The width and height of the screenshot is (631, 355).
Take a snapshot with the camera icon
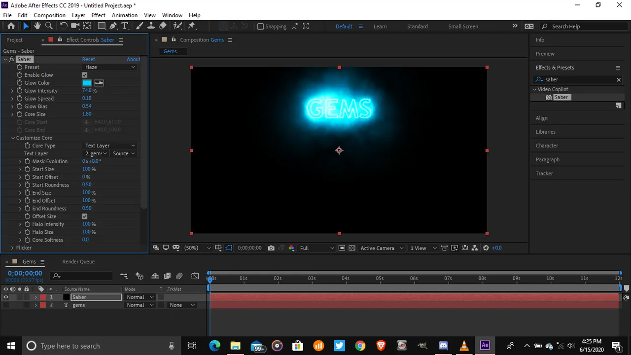click(271, 248)
